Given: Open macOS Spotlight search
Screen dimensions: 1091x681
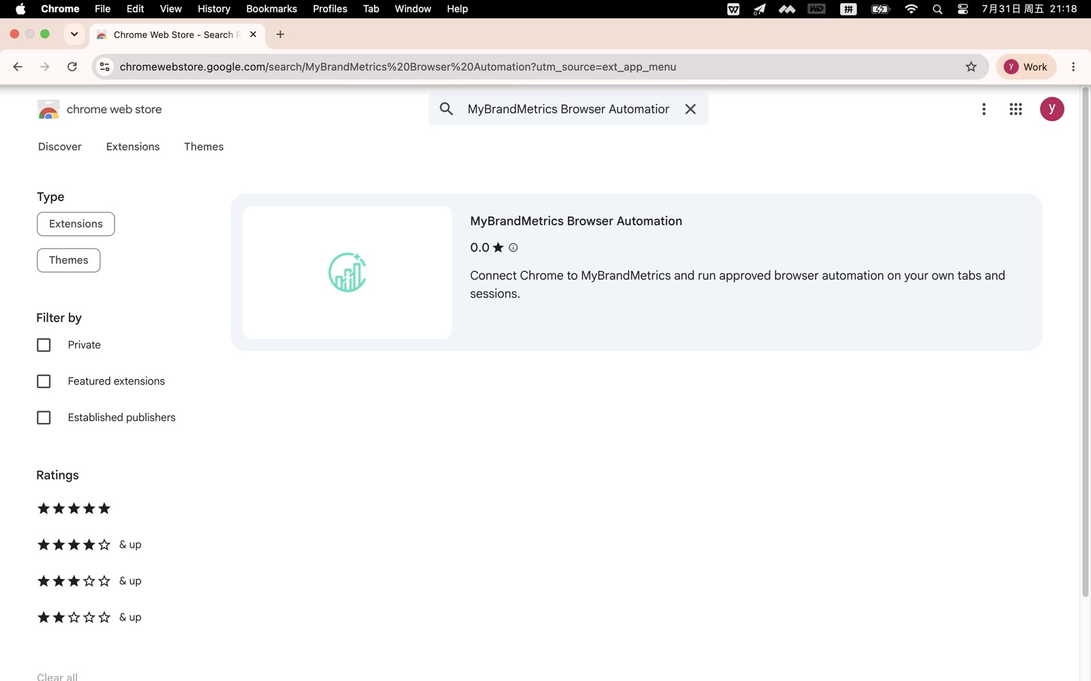Looking at the screenshot, I should [x=938, y=9].
